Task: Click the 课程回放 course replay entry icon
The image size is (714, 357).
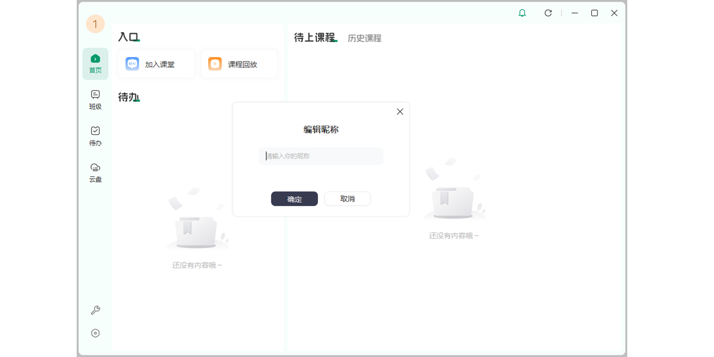Action: pos(215,63)
